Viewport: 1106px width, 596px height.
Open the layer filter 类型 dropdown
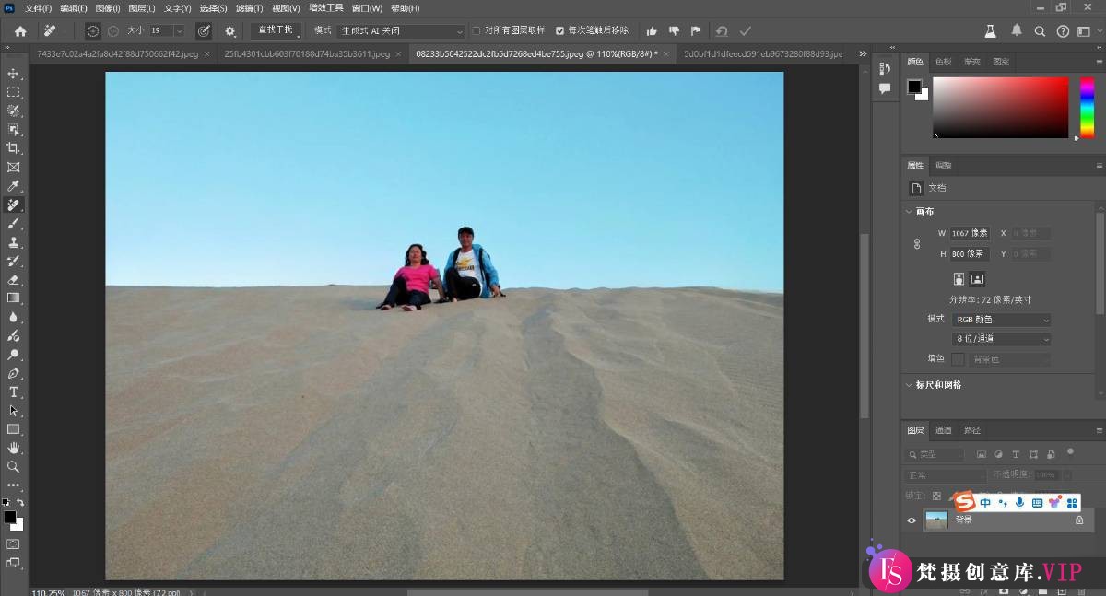[935, 454]
